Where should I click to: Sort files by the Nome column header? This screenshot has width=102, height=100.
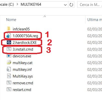click(11, 20)
